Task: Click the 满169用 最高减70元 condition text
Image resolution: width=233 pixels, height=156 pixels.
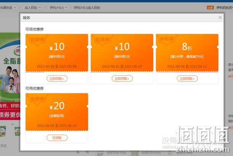Action: (187, 57)
